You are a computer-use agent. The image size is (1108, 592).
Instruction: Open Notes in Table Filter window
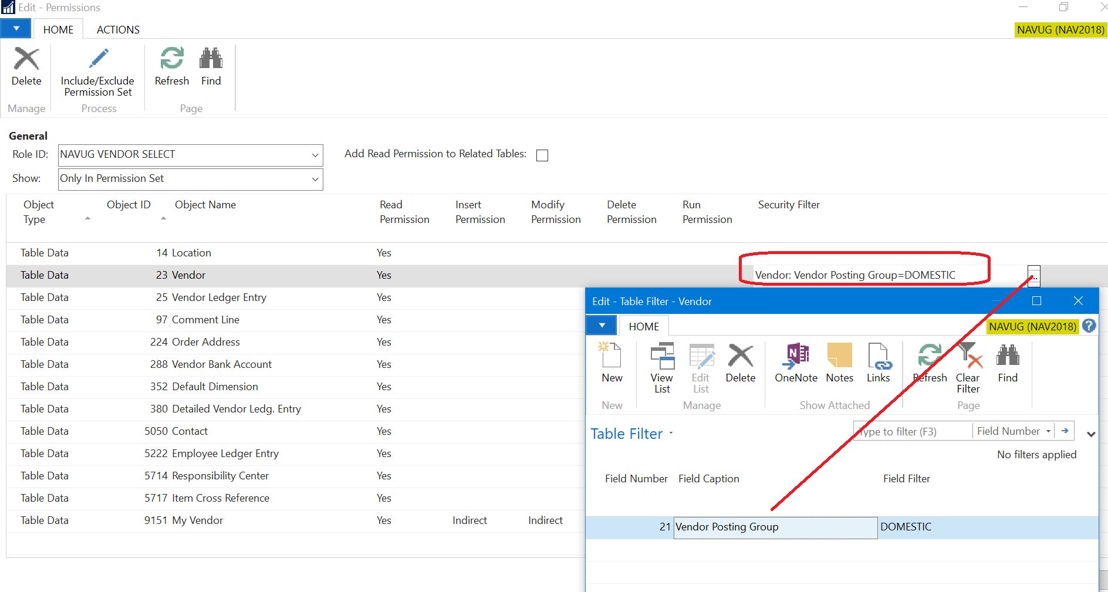point(840,363)
